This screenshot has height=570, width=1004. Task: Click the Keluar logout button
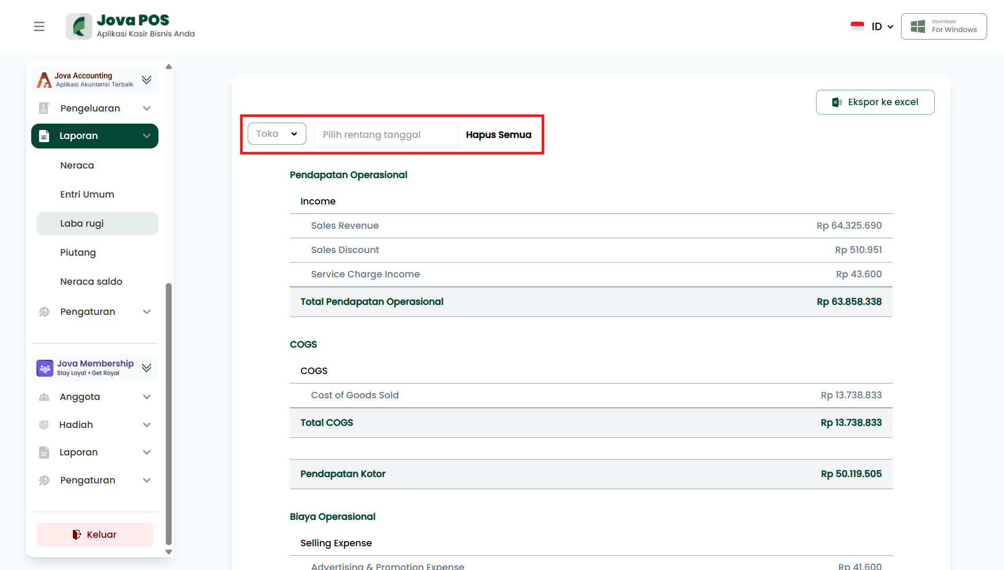coord(95,535)
